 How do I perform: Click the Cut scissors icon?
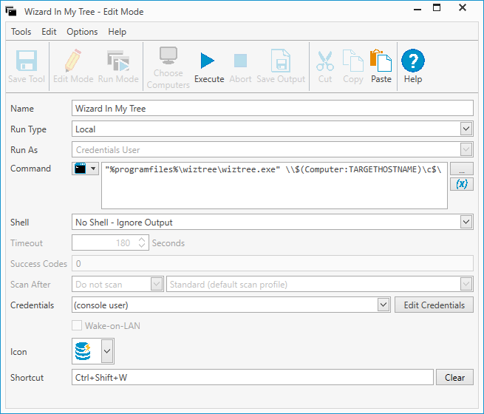325,61
